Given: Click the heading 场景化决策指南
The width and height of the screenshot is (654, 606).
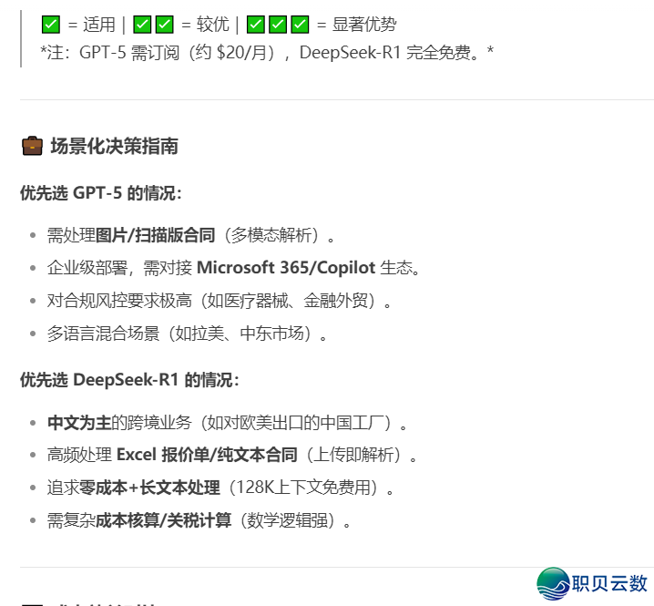Looking at the screenshot, I should [x=114, y=146].
